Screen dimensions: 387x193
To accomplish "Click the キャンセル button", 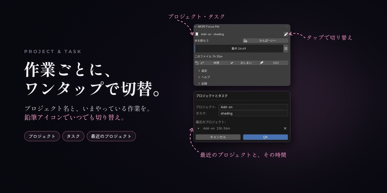I will click(x=218, y=137).
